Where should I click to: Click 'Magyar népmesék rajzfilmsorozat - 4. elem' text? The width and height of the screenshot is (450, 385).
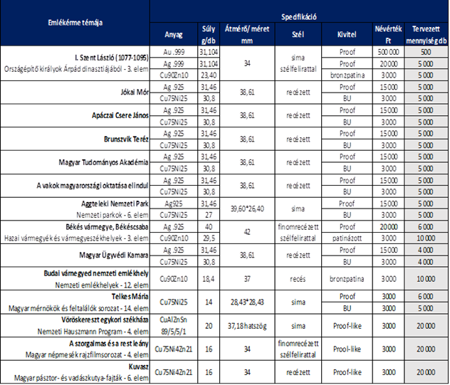click(87, 355)
